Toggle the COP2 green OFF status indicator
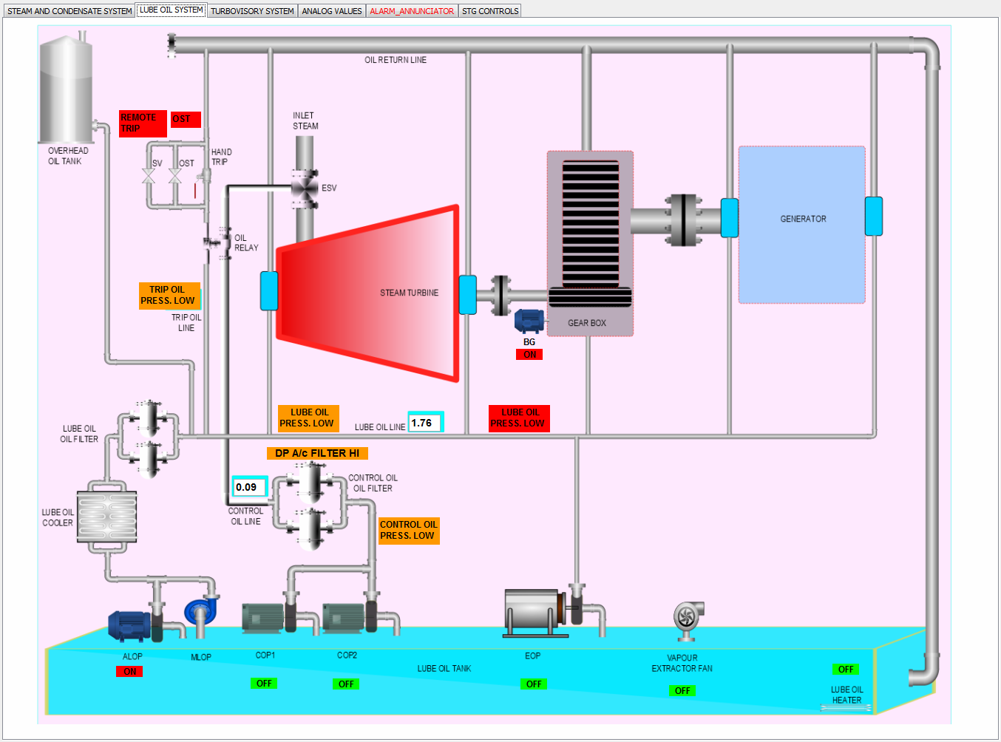Screen dimensions: 1001x742 point(345,684)
